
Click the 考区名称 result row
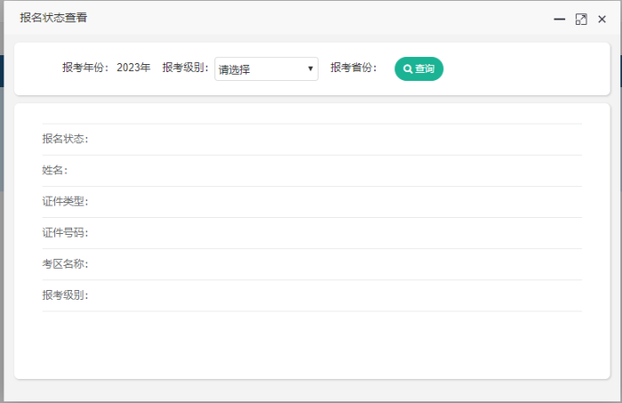click(311, 263)
